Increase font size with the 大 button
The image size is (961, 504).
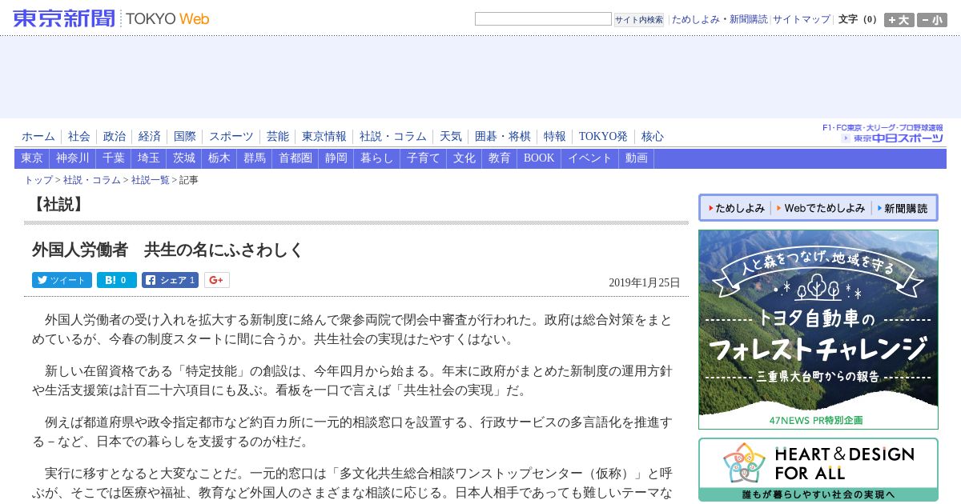[x=899, y=20]
